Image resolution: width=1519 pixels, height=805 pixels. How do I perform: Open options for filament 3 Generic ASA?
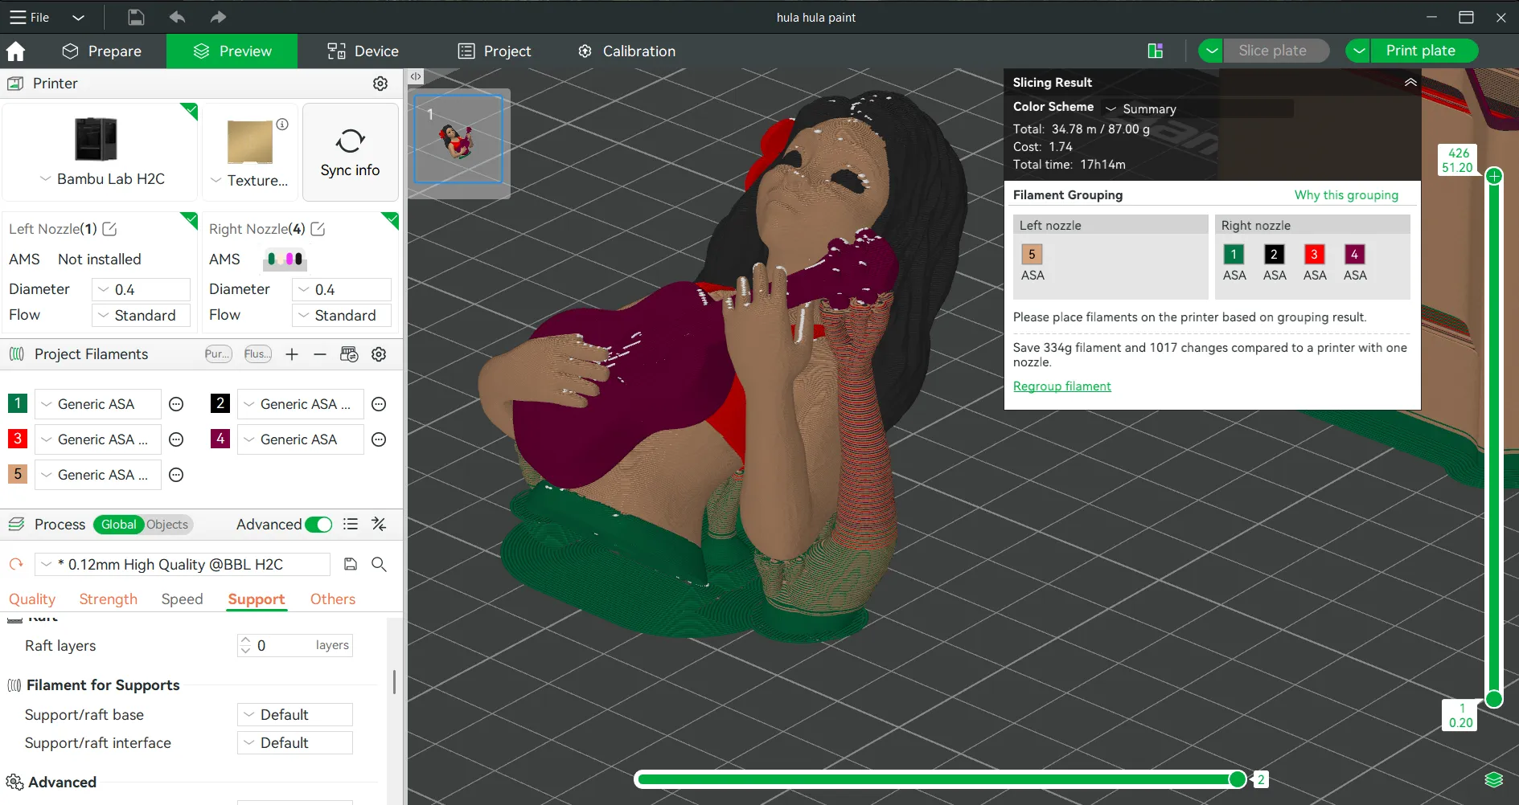click(176, 439)
